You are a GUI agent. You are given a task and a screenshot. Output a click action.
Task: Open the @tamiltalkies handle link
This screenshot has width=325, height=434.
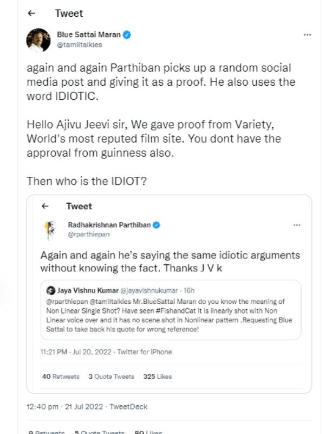pos(79,45)
